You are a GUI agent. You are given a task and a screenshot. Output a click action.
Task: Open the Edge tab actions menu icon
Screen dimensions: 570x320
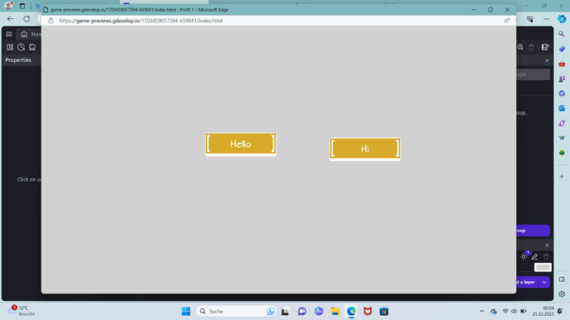(x=22, y=6)
